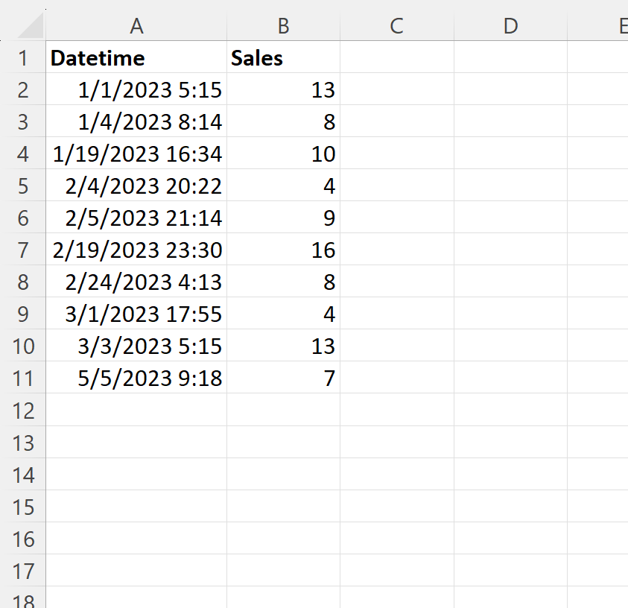Select empty cell D5
The height and width of the screenshot is (608, 628).
pyautogui.click(x=510, y=186)
